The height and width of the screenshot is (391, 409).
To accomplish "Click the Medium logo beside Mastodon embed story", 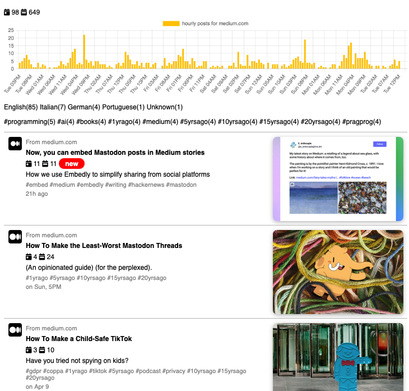I will [15, 144].
